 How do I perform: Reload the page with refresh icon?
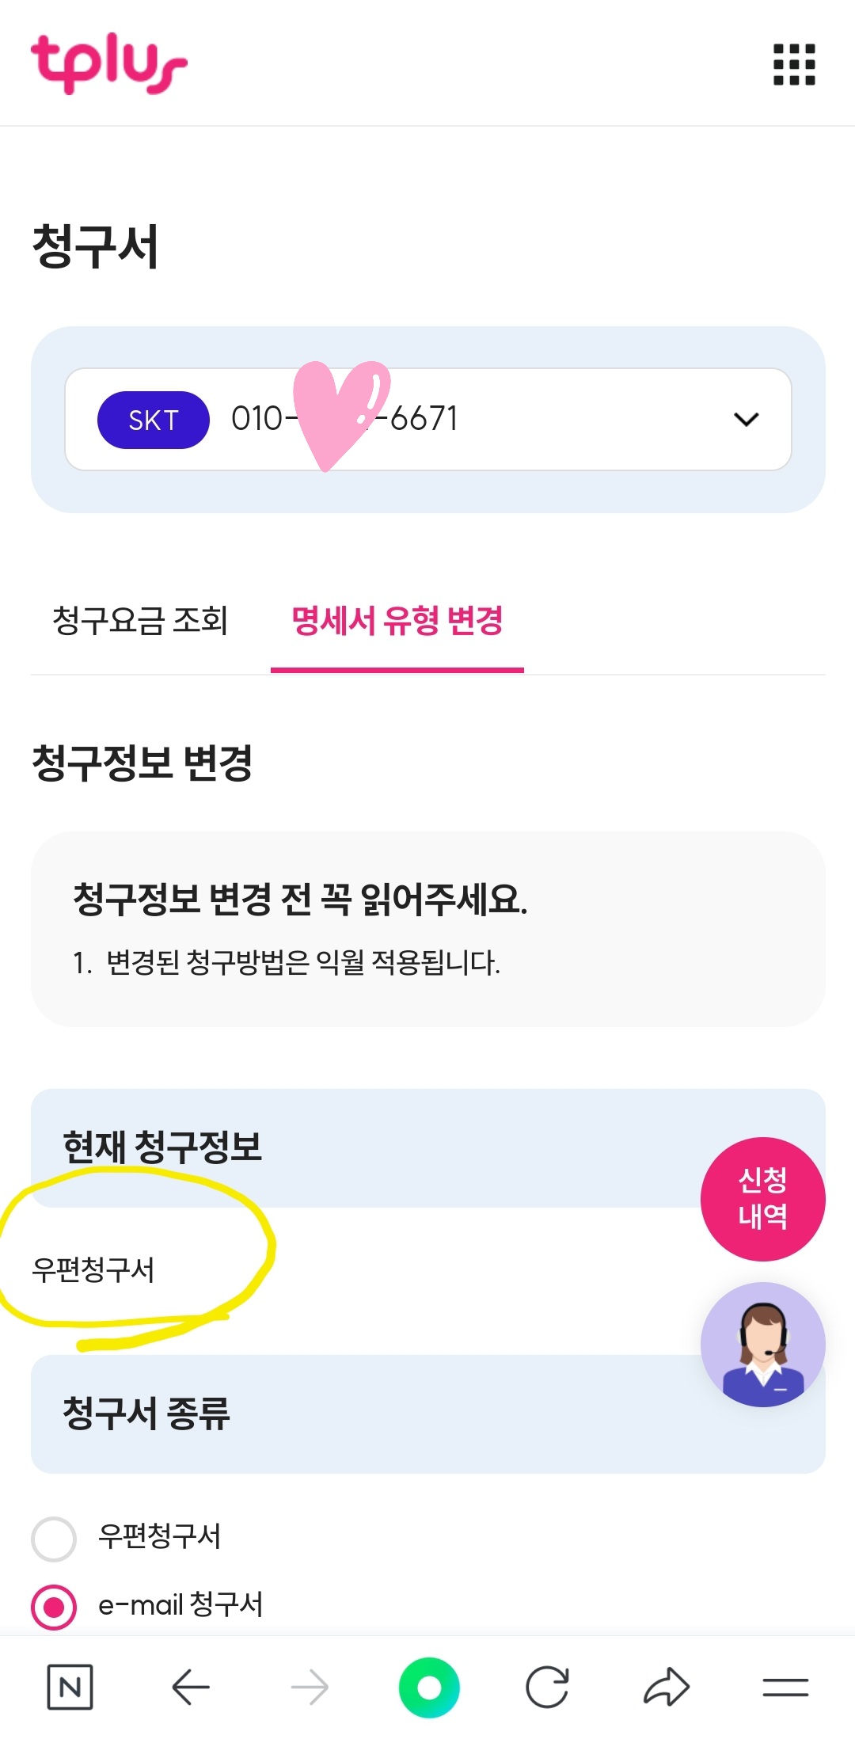pyautogui.click(x=547, y=1688)
